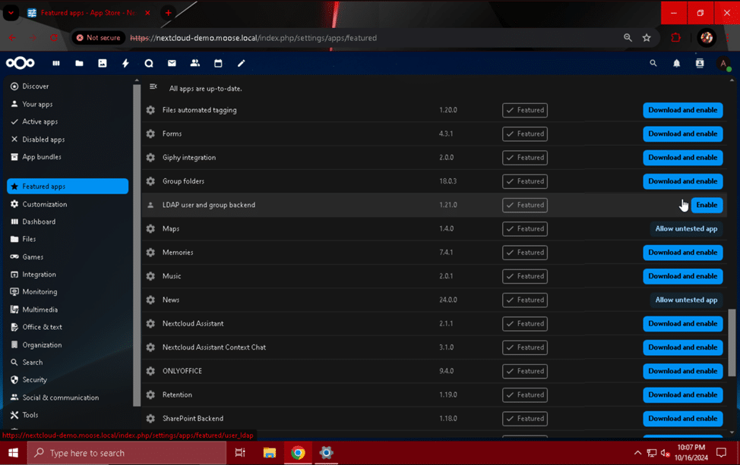Image resolution: width=740 pixels, height=465 pixels.
Task: Open the browser tab search dropdown arrow
Action: tap(11, 13)
